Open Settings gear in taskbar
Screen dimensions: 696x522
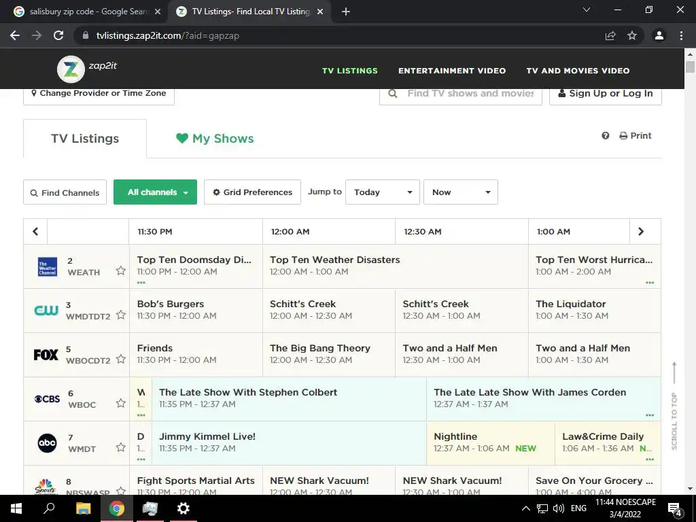pos(183,508)
